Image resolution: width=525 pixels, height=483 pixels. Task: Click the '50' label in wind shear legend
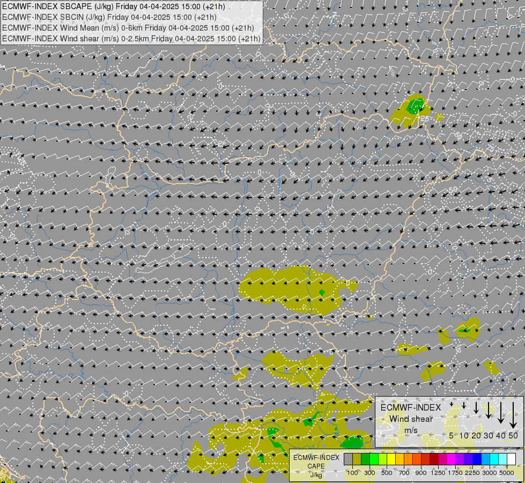[513, 435]
